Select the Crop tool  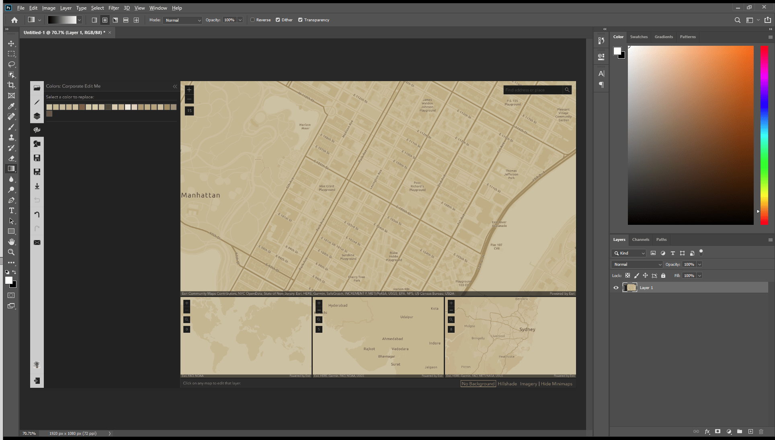pyautogui.click(x=11, y=85)
